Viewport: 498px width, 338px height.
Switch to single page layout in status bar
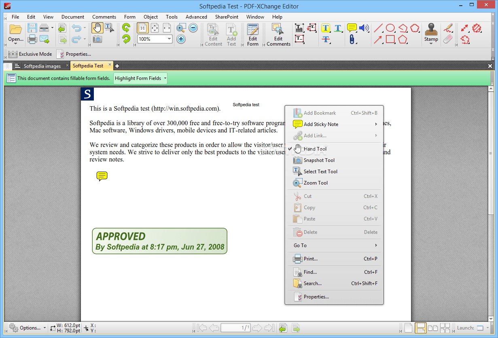409,328
